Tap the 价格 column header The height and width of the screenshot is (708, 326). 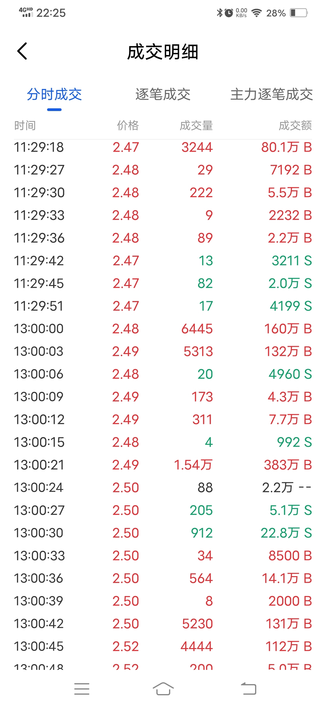(x=128, y=125)
